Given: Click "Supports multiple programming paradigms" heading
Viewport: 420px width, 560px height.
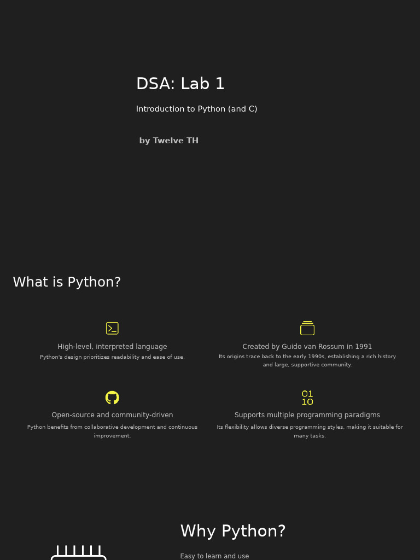Looking at the screenshot, I should coord(307,415).
